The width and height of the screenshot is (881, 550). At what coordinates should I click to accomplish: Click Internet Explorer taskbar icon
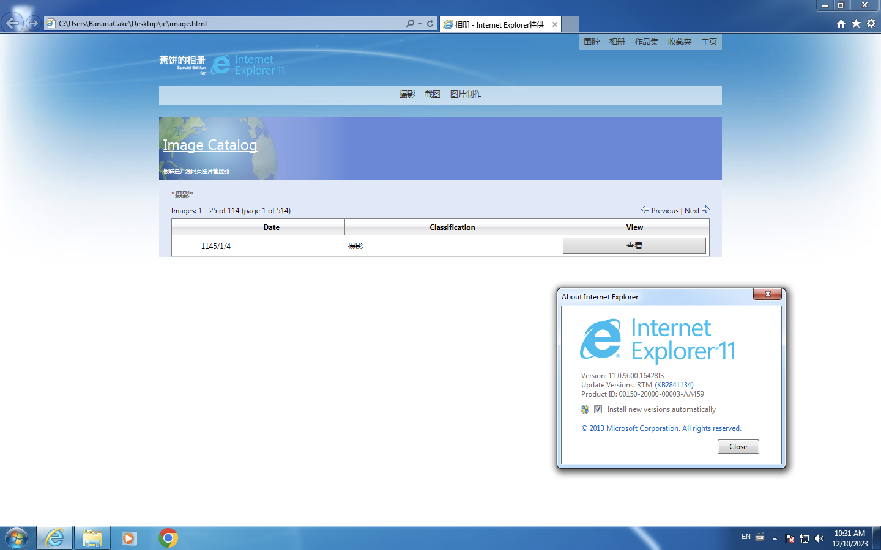tap(55, 538)
